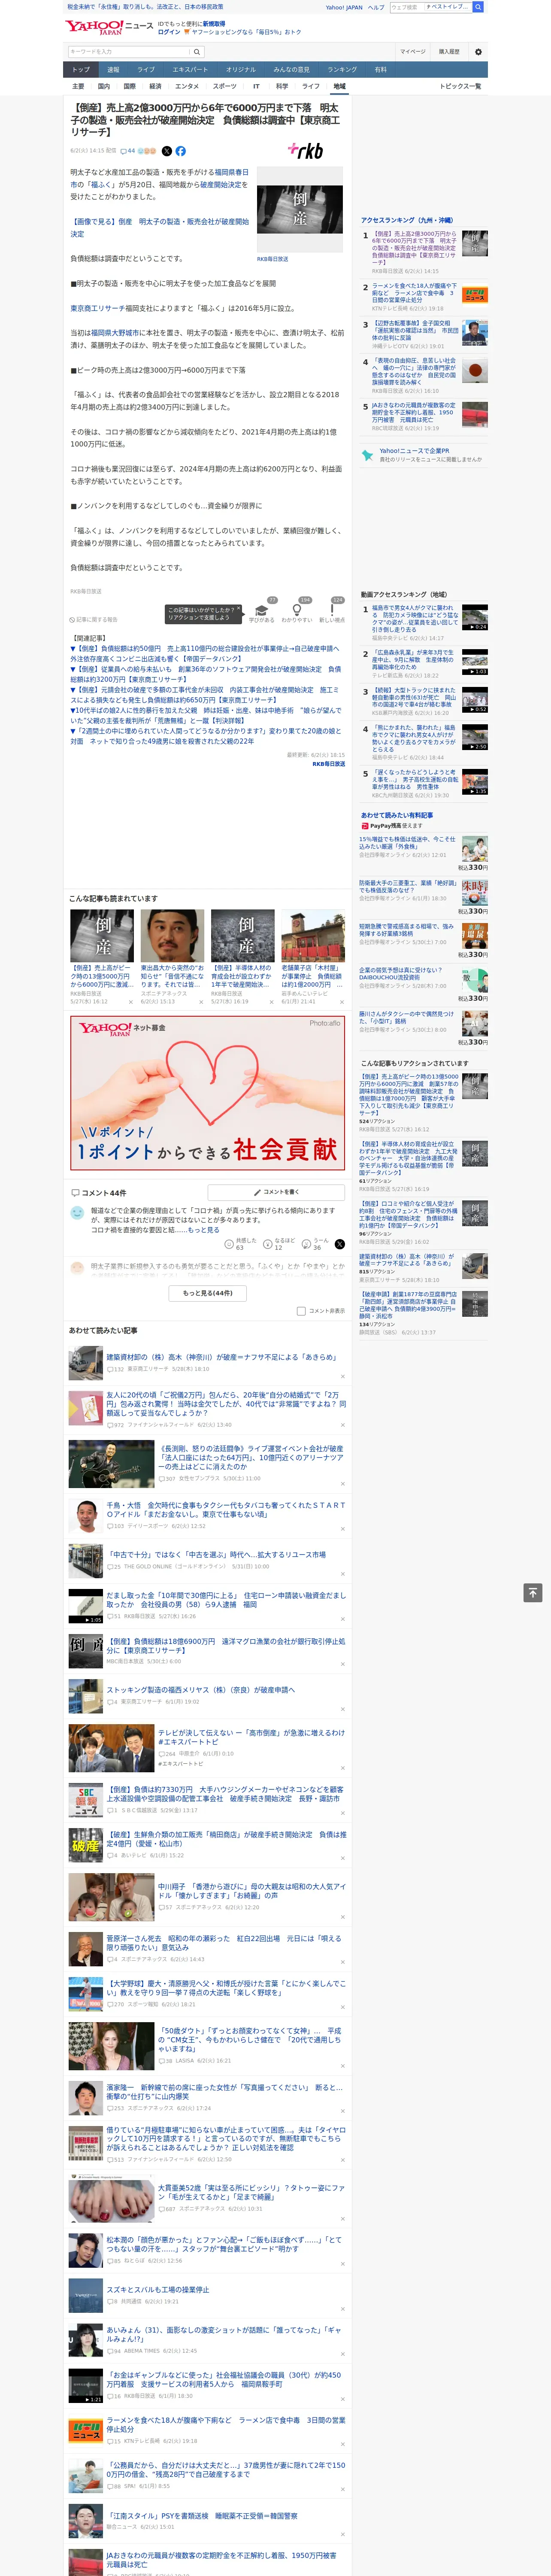This screenshot has width=551, height=2576.
Task: Select the ライブ tab in main navigation
Action: (146, 70)
